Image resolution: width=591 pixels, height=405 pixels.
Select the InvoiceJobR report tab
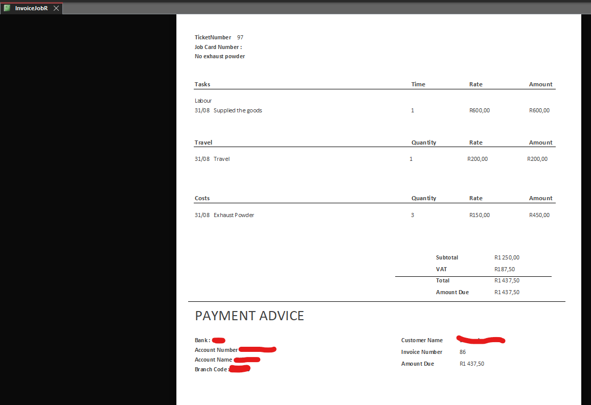point(31,8)
